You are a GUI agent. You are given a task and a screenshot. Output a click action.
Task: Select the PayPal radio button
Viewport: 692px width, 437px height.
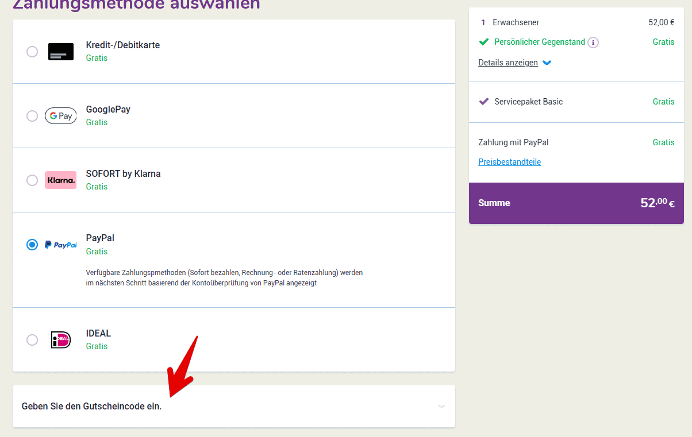(x=32, y=245)
